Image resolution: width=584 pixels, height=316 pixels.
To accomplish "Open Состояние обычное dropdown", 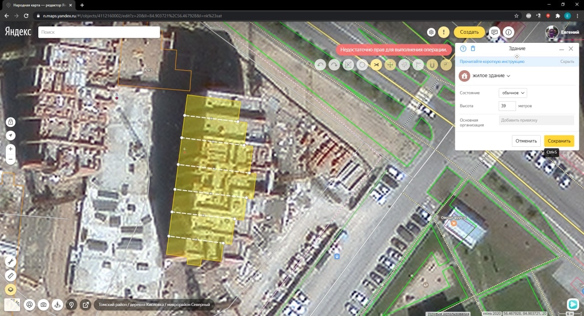I will pyautogui.click(x=513, y=93).
